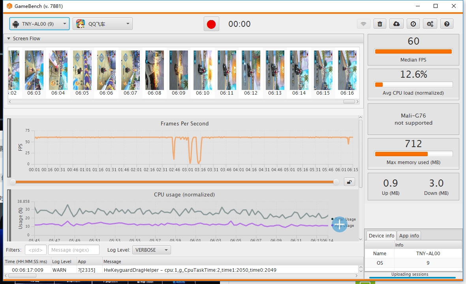Click the trash delete session icon
Image resolution: width=466 pixels, height=284 pixels.
[x=380, y=24]
